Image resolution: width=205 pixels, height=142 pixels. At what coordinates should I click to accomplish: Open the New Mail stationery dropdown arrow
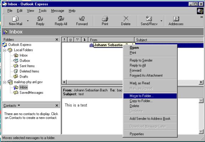pyautogui.click(x=28, y=21)
